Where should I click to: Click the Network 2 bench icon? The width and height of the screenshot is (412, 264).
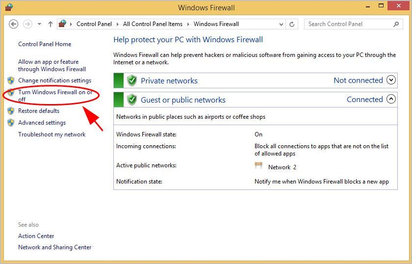click(258, 166)
